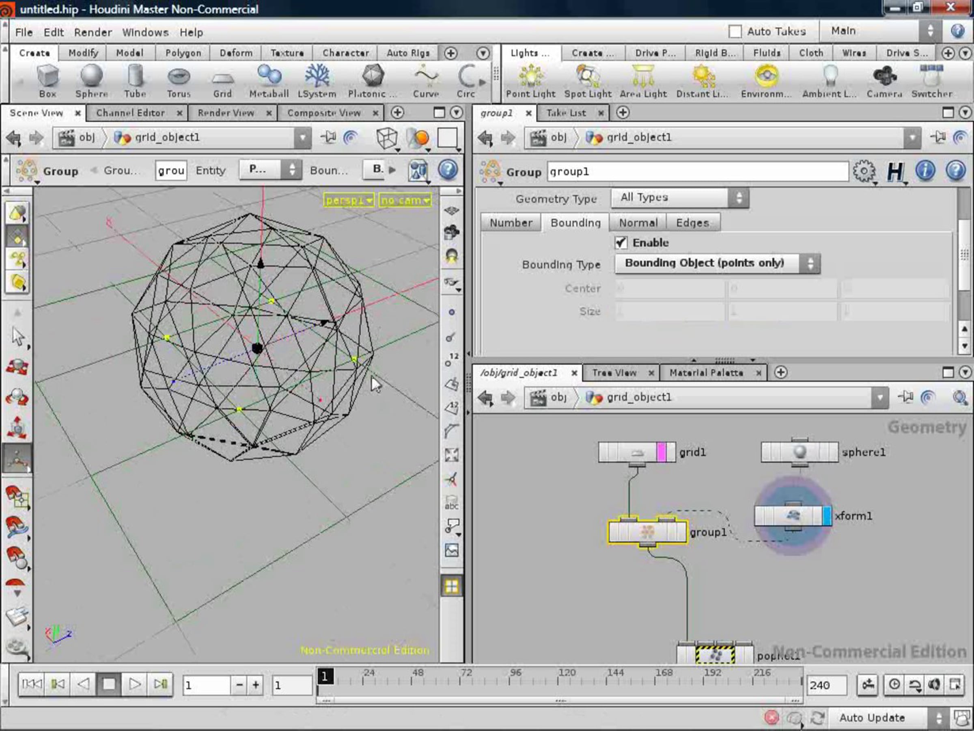Open the Group node info button
This screenshot has width=974, height=731.
[x=925, y=171]
